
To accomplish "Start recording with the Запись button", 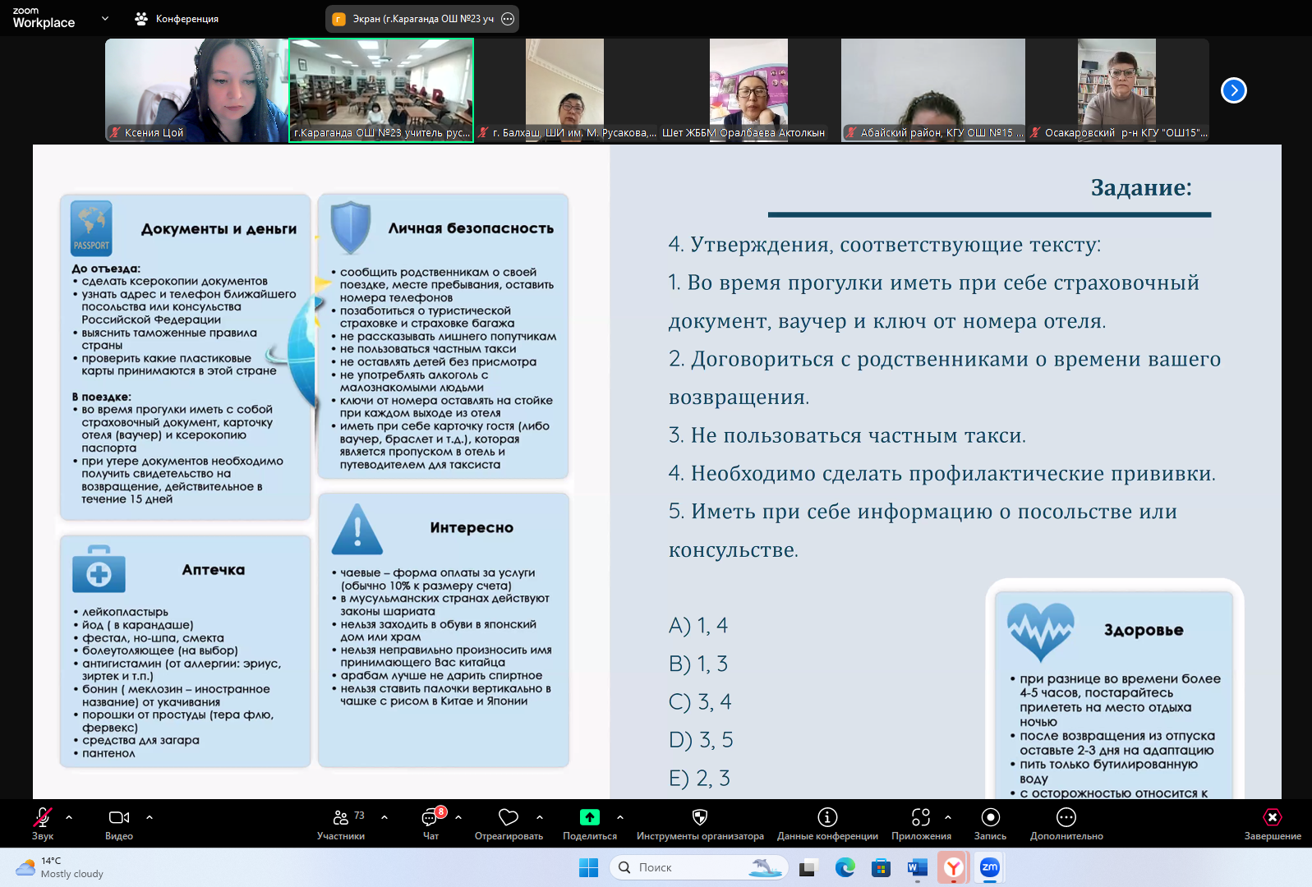I will (990, 824).
